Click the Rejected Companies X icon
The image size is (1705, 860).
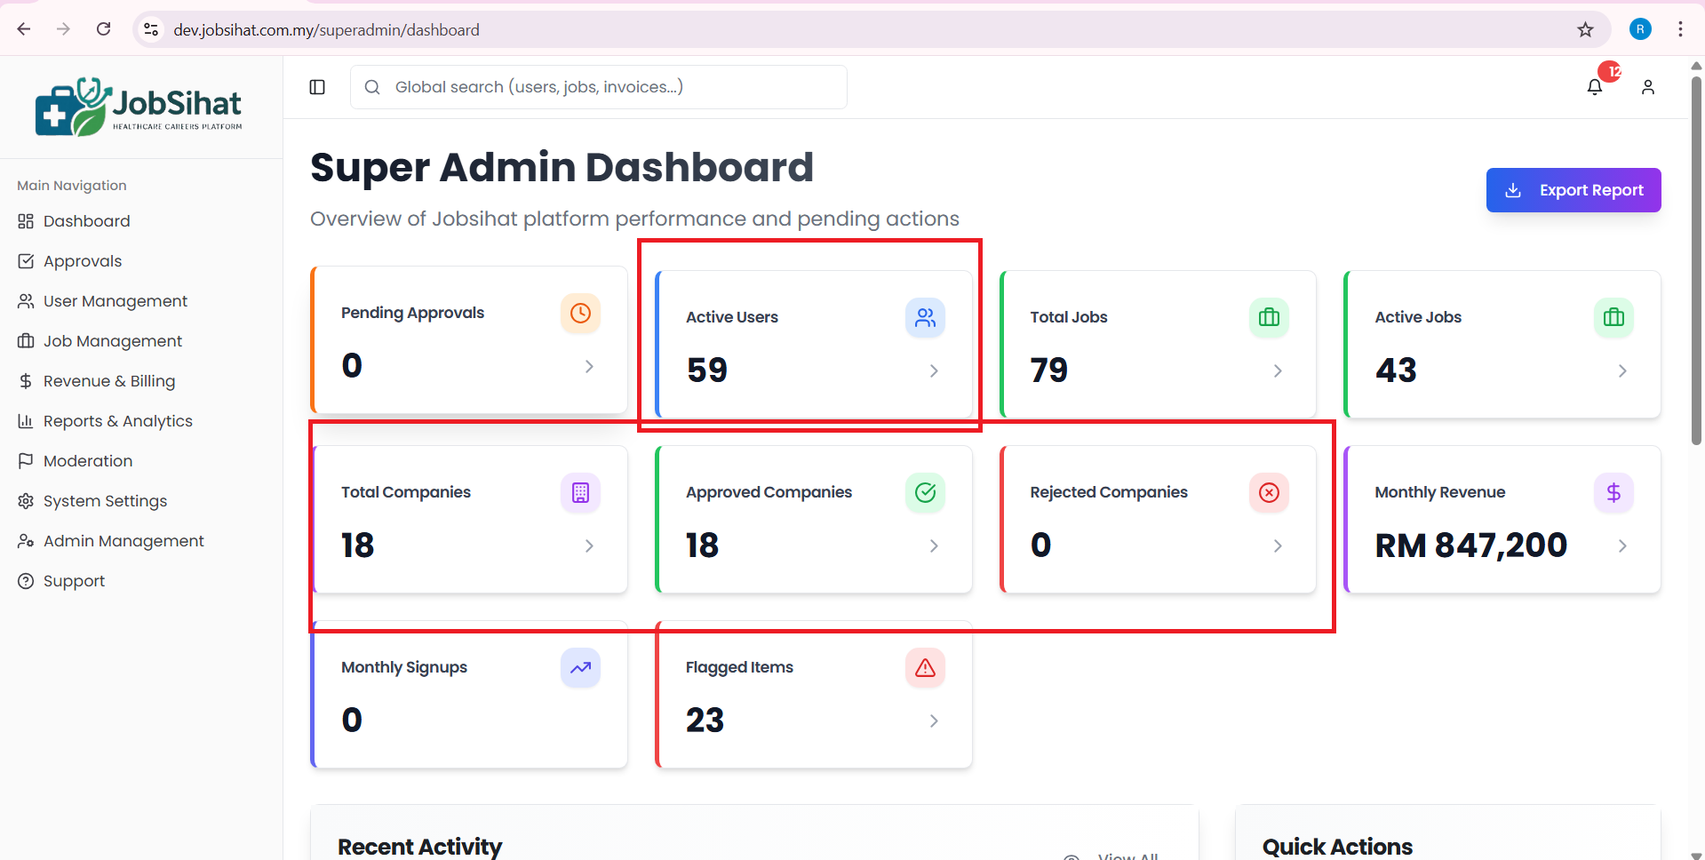click(x=1269, y=493)
